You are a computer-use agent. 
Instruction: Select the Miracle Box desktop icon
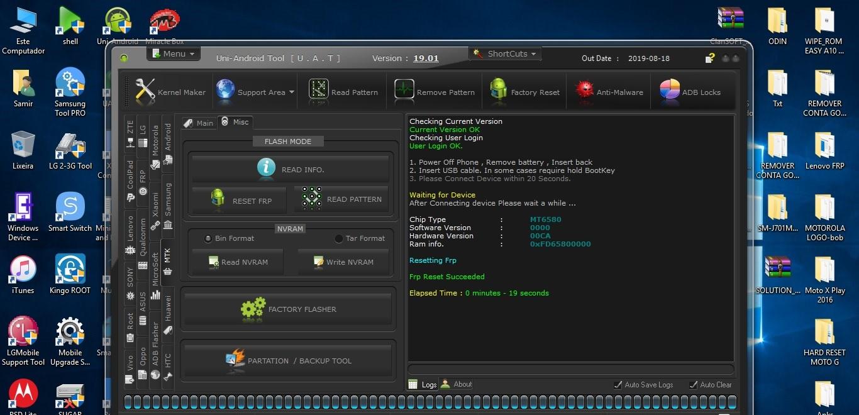point(165,26)
